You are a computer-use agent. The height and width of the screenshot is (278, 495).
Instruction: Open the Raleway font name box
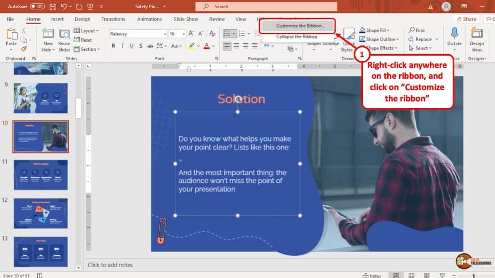138,34
